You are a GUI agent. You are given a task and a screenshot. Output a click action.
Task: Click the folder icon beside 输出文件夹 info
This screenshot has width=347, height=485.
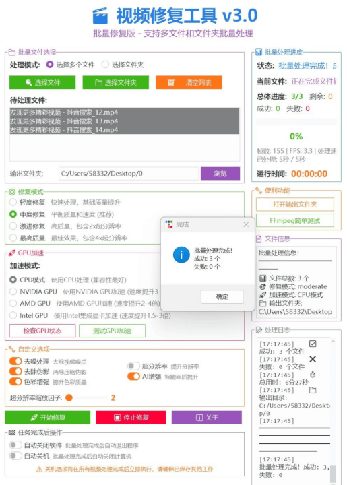click(x=263, y=303)
